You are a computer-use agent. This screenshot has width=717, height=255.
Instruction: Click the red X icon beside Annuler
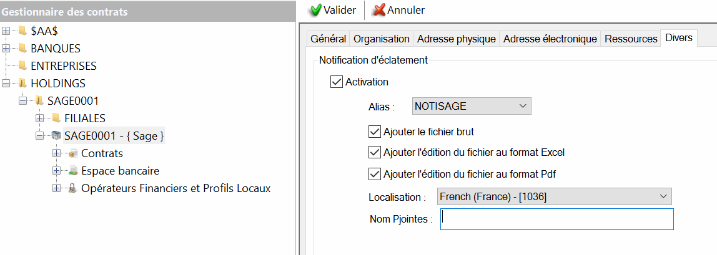[378, 10]
